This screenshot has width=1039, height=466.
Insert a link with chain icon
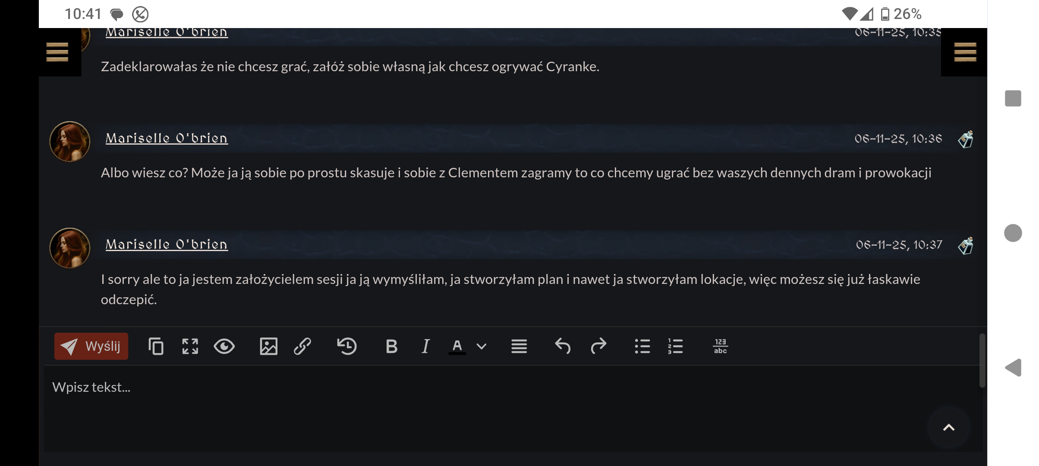(302, 346)
